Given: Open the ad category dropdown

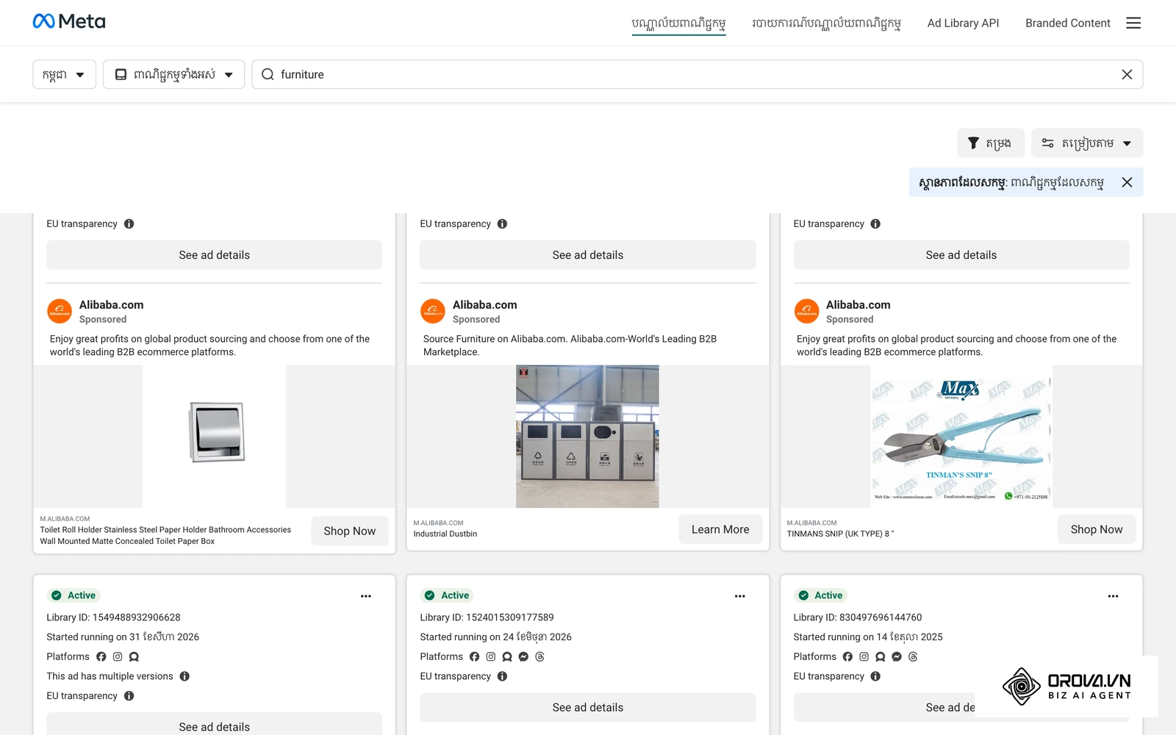Looking at the screenshot, I should pyautogui.click(x=173, y=74).
